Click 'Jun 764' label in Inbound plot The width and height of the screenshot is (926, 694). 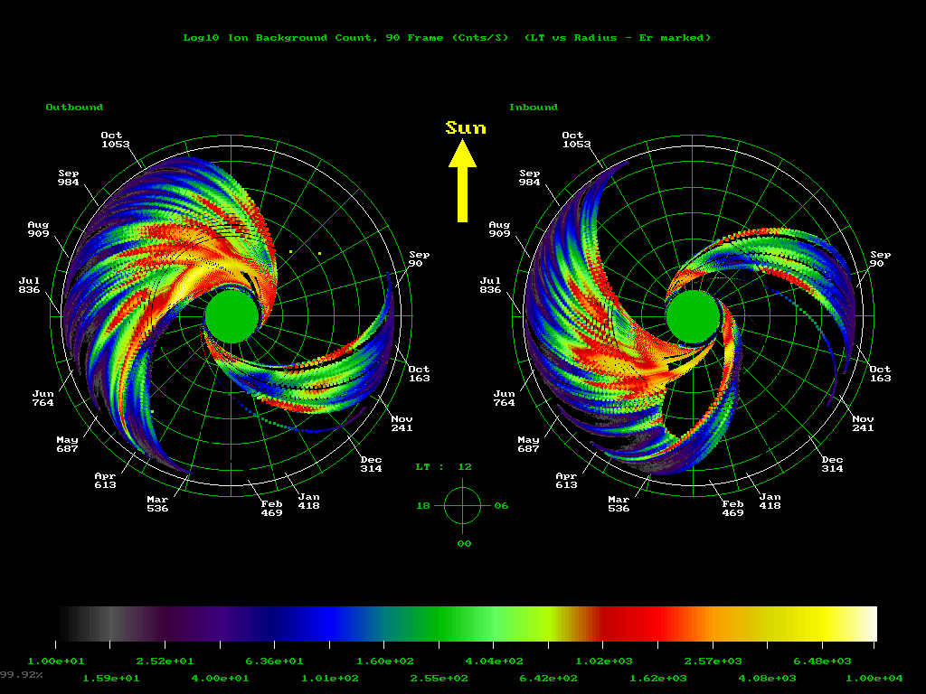coord(504,399)
